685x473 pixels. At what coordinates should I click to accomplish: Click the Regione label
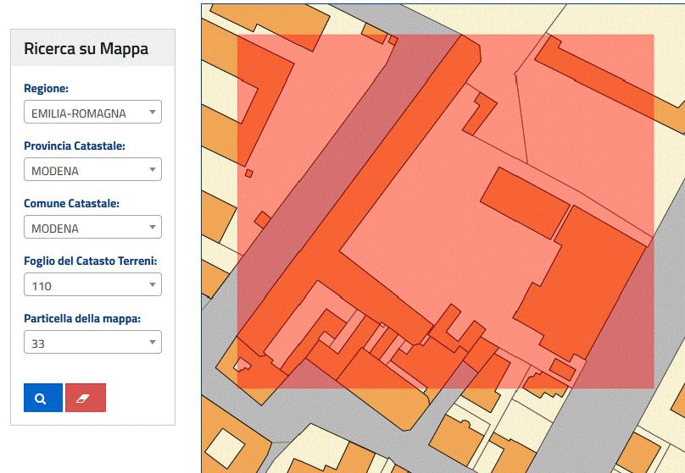click(x=46, y=89)
